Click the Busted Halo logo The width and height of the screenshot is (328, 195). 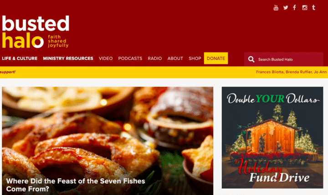(x=36, y=32)
